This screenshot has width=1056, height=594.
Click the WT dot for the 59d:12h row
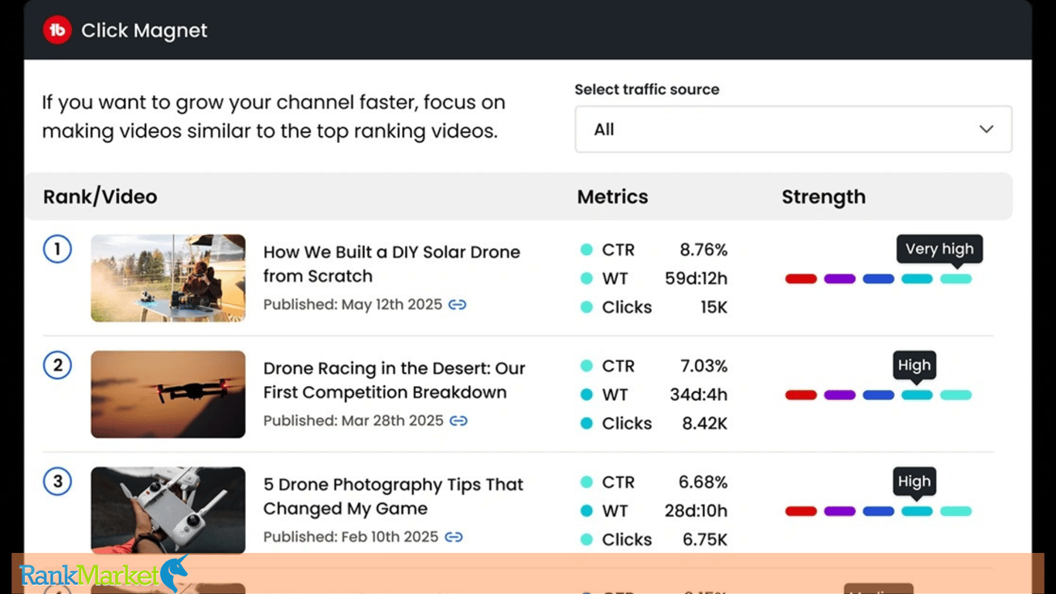click(x=587, y=278)
